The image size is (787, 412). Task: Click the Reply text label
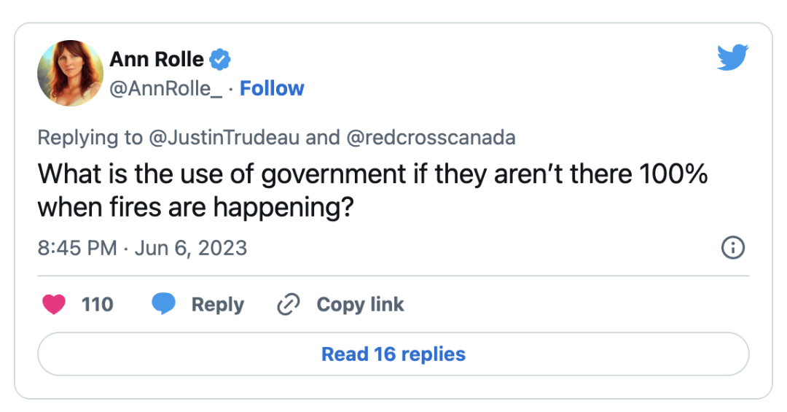pyautogui.click(x=217, y=304)
